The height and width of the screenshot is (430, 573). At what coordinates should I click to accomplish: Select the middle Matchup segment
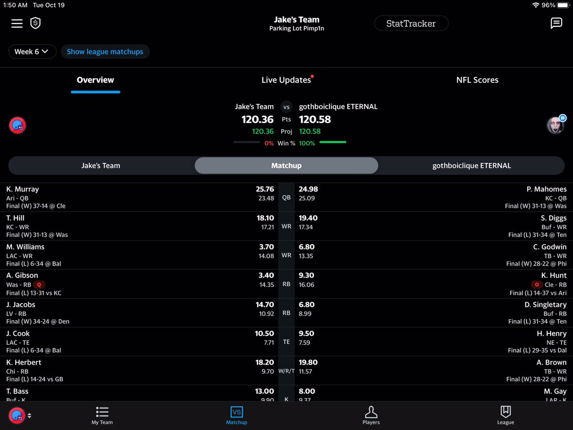[286, 166]
